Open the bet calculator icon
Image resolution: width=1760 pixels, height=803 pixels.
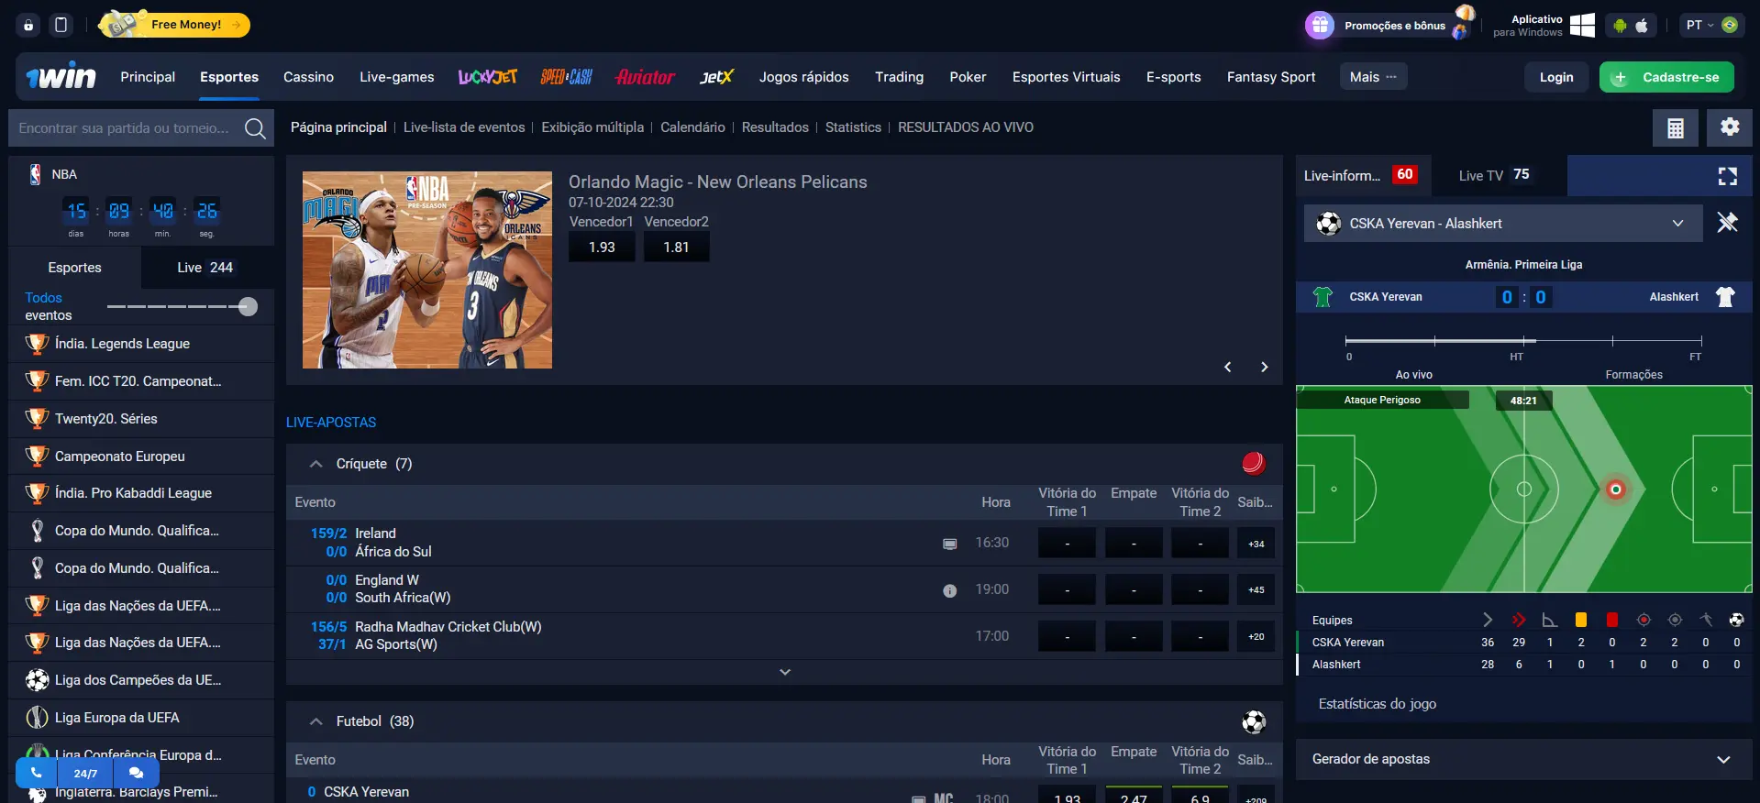pyautogui.click(x=1675, y=128)
